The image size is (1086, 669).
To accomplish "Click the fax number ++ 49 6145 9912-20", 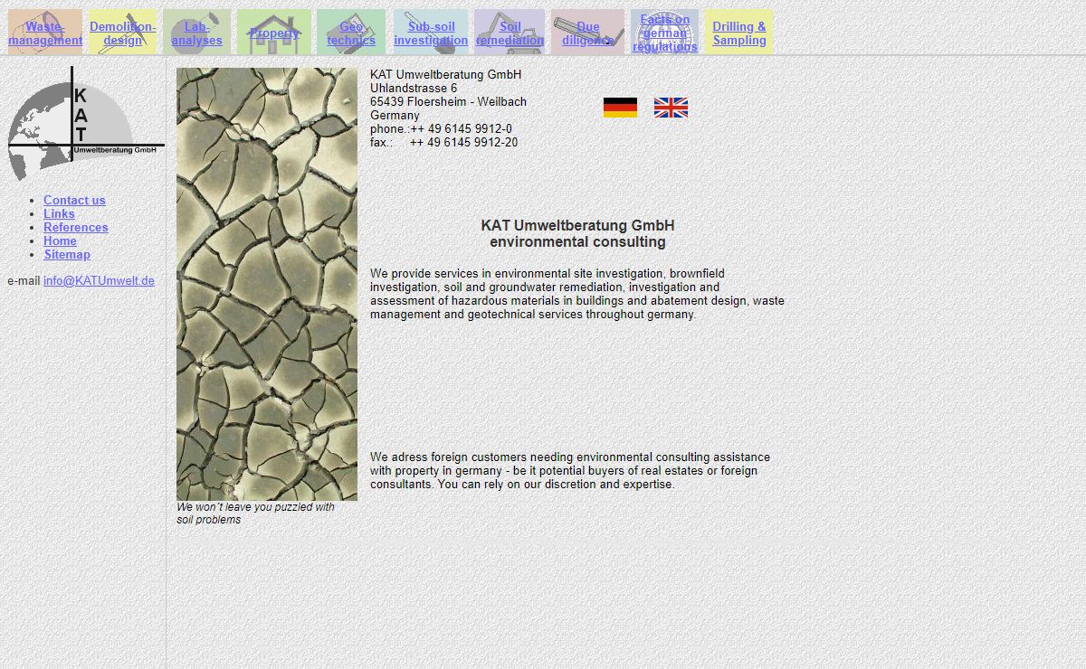I will pyautogui.click(x=463, y=143).
